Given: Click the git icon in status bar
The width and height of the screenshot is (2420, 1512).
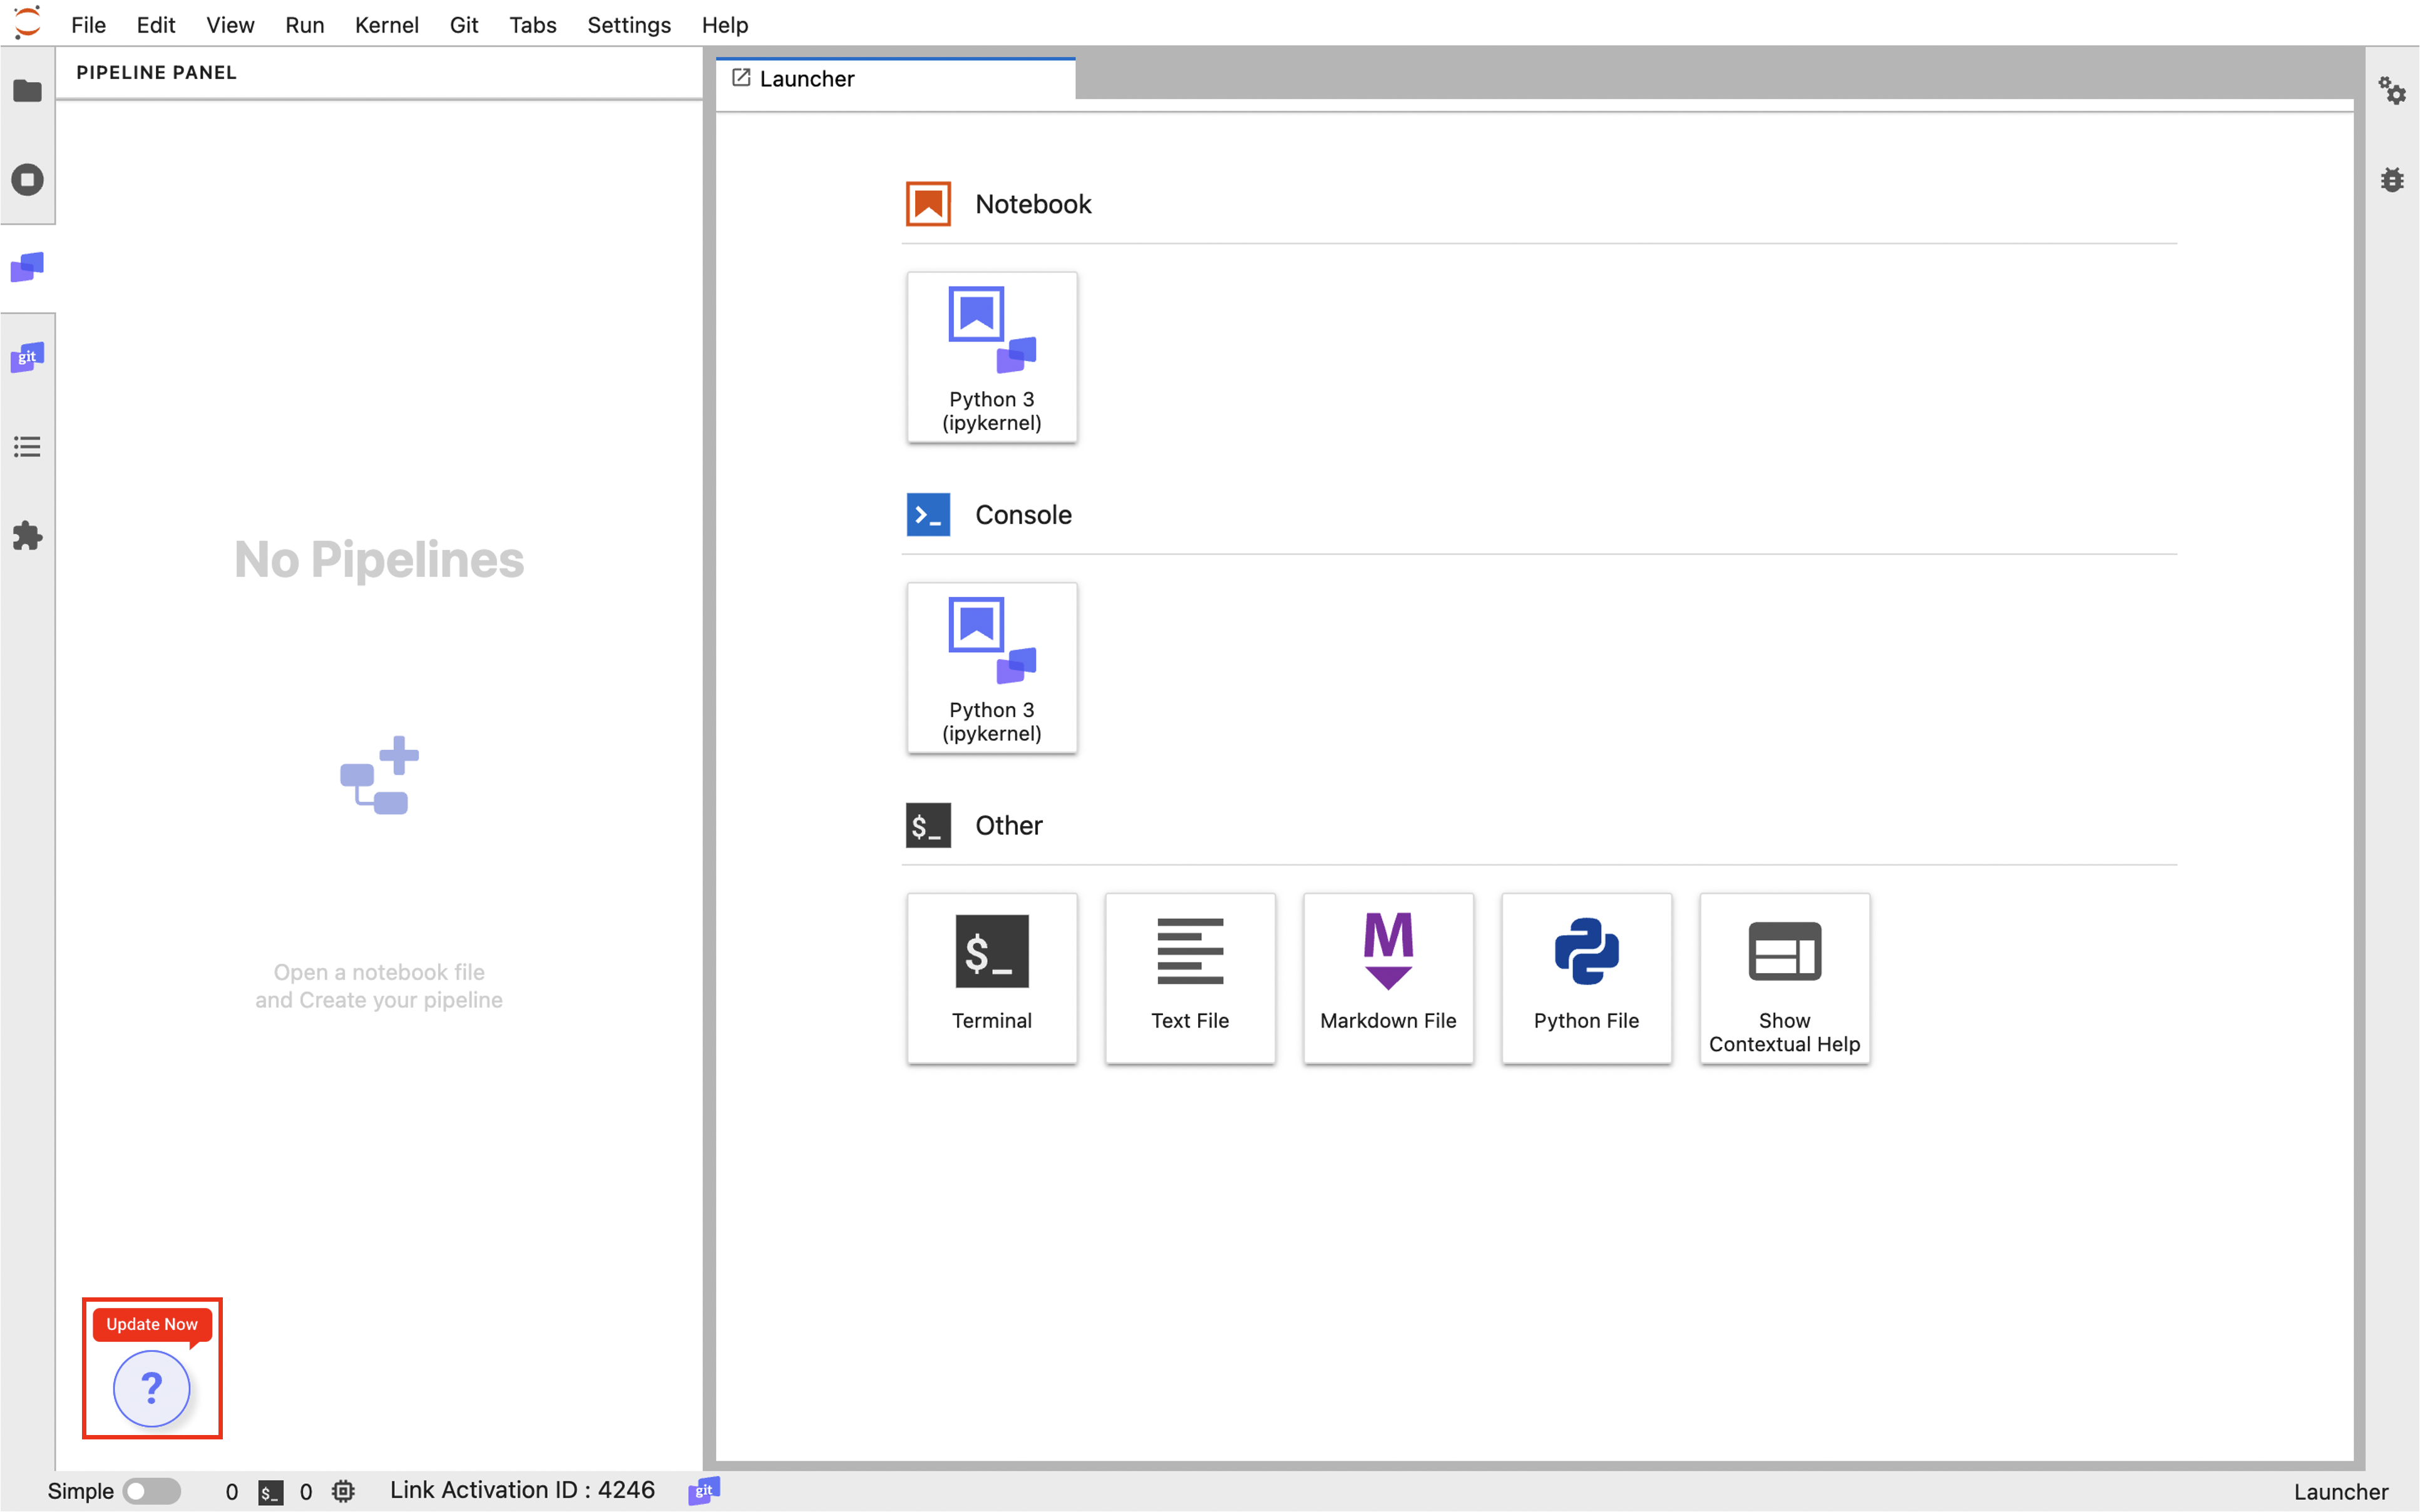Looking at the screenshot, I should pos(703,1490).
